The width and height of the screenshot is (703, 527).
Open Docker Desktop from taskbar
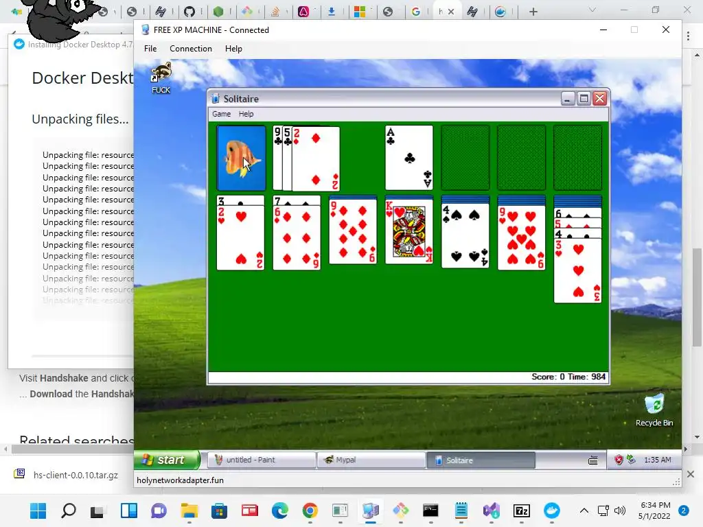552,511
